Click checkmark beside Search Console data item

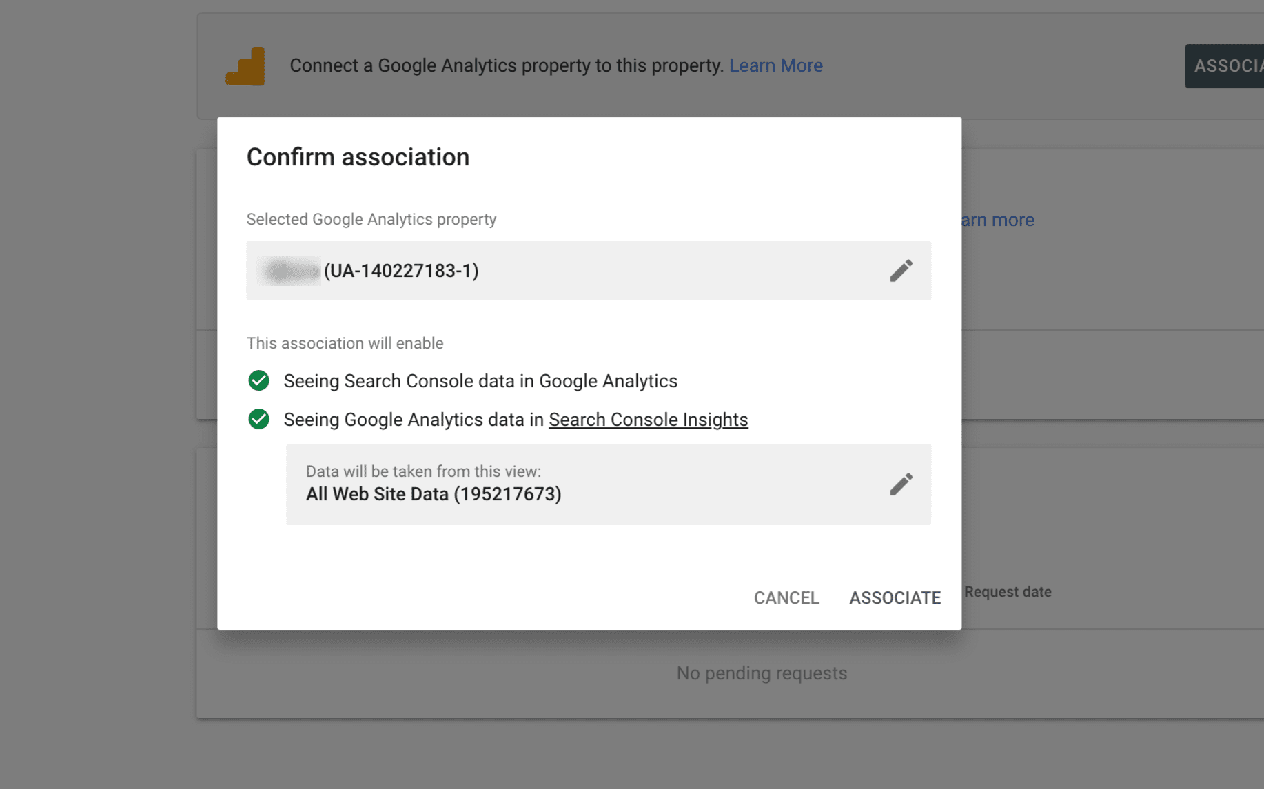(x=258, y=380)
